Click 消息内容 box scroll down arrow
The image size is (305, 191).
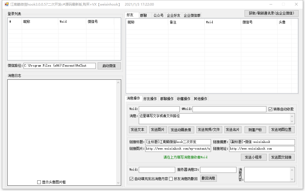click(x=292, y=179)
